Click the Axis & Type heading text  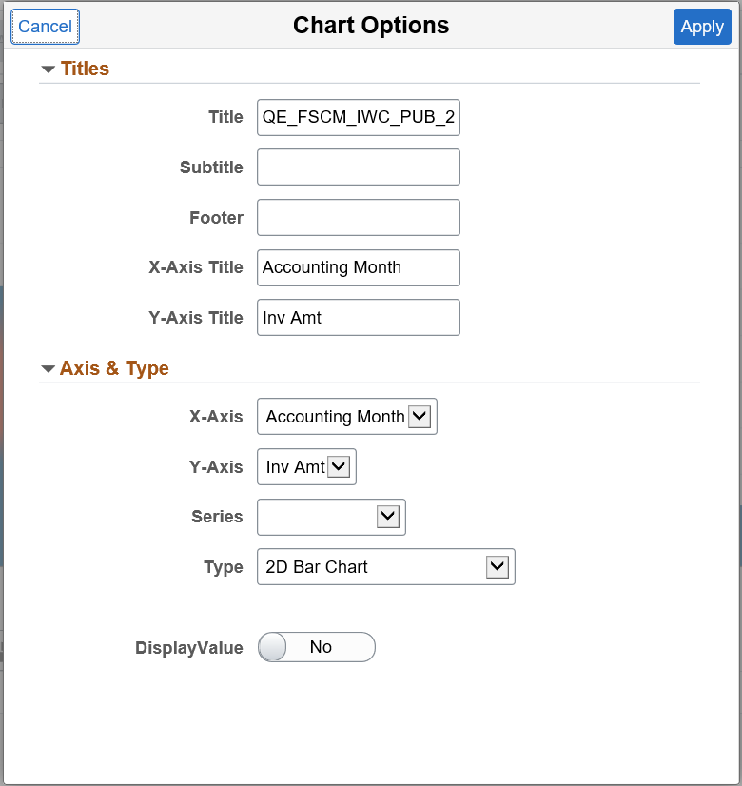point(114,368)
